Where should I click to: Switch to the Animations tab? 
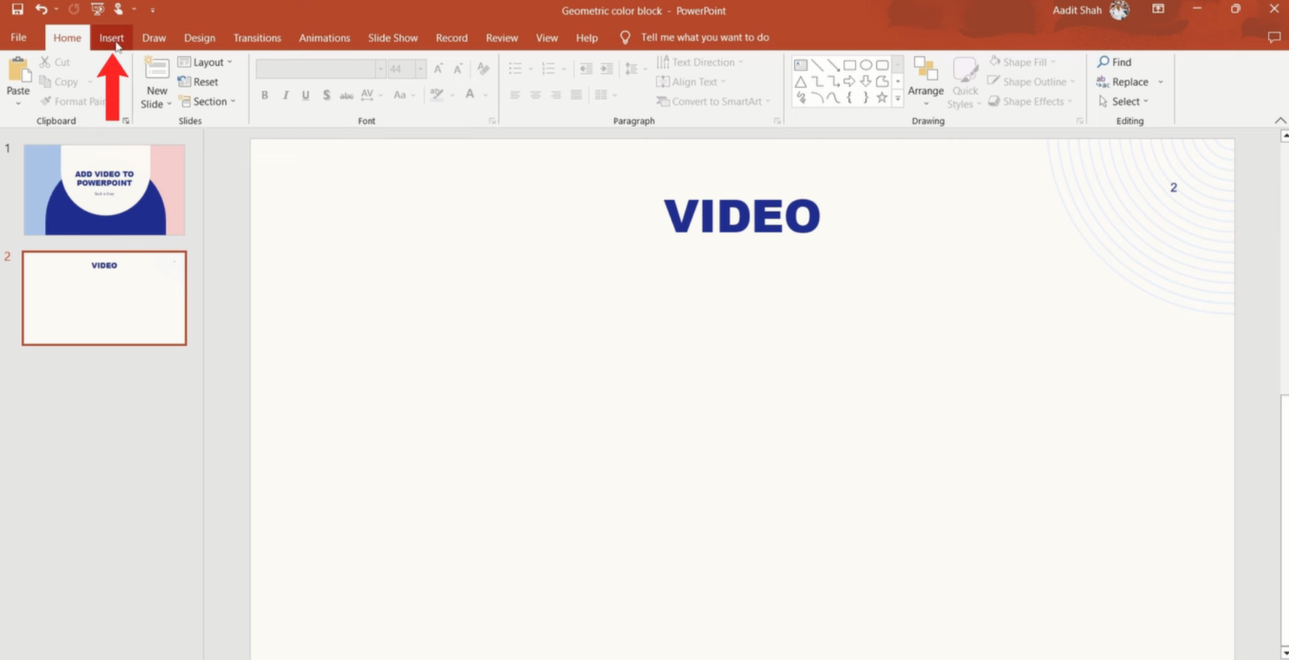coord(324,37)
